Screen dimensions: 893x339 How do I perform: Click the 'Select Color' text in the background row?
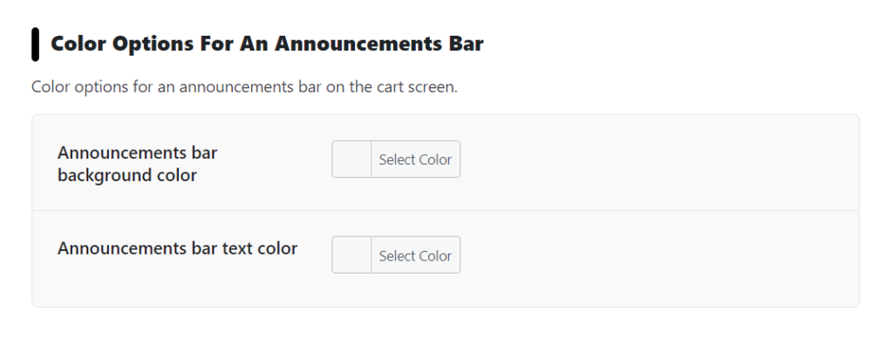pyautogui.click(x=415, y=159)
